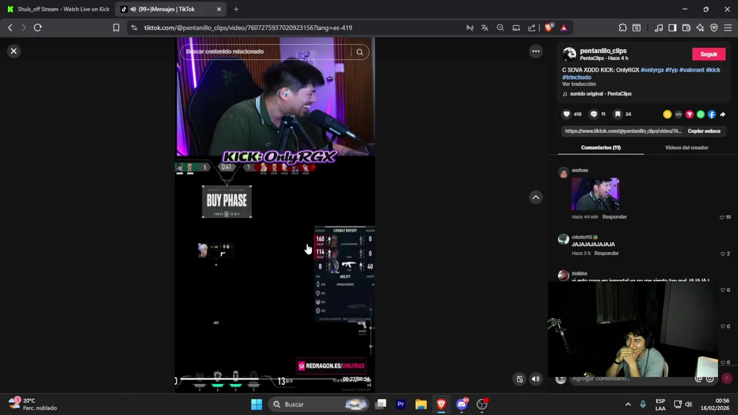Toggle the browser sidebar panel
Image resolution: width=738 pixels, height=415 pixels.
(x=672, y=28)
